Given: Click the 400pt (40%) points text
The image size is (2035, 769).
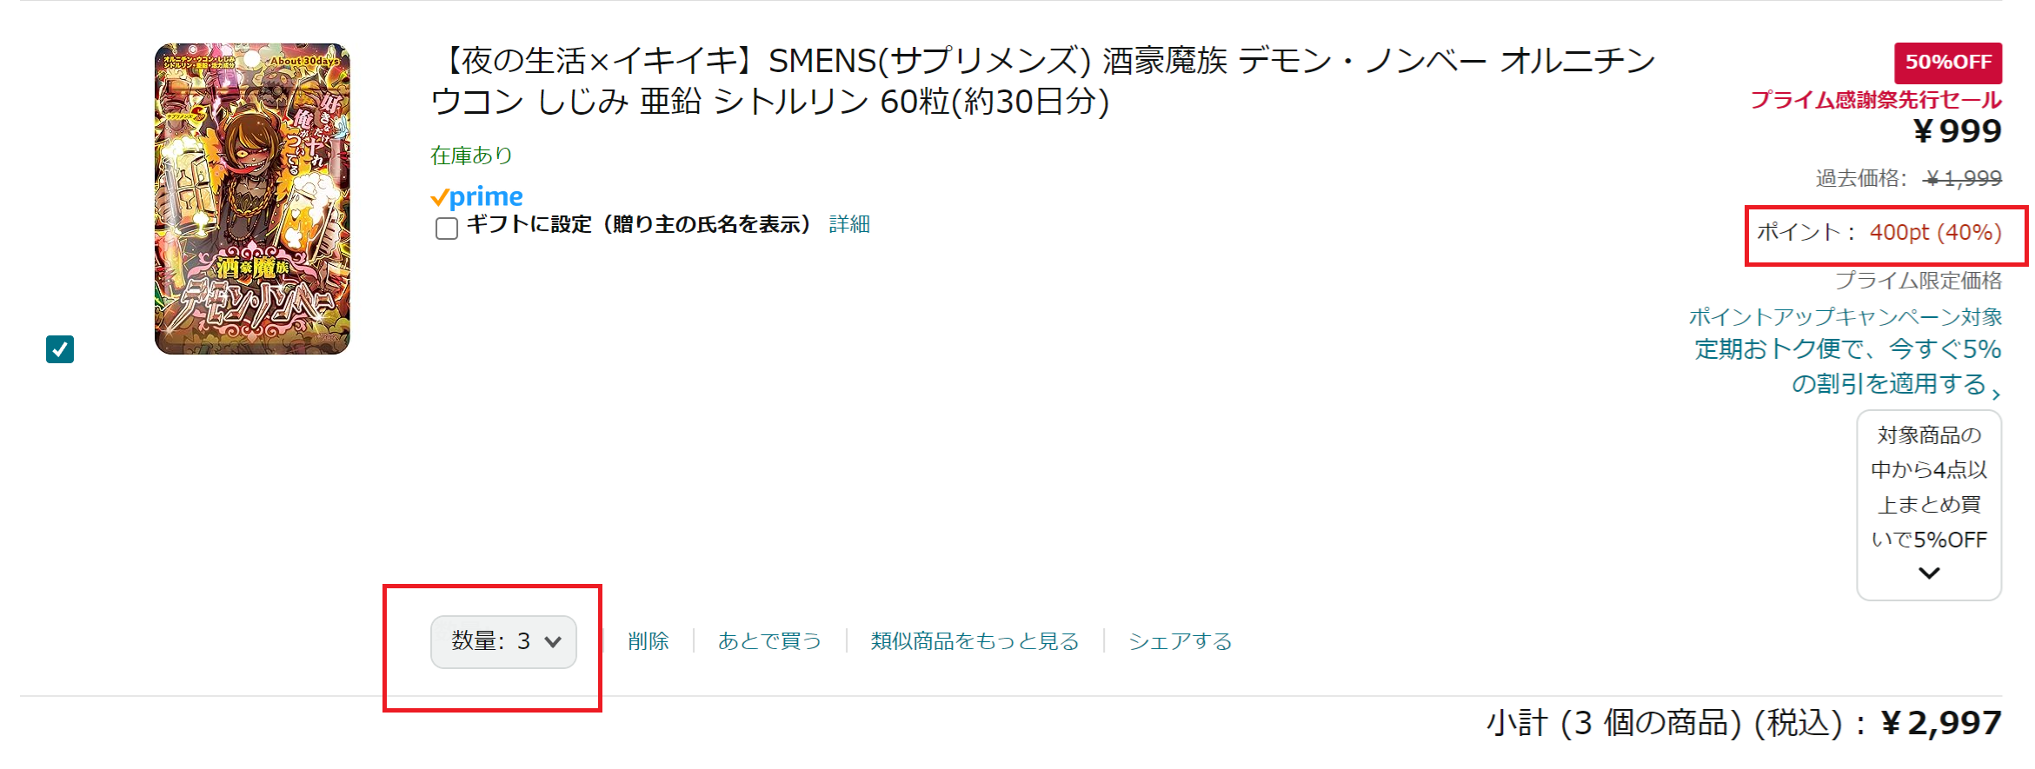Looking at the screenshot, I should click(1935, 233).
